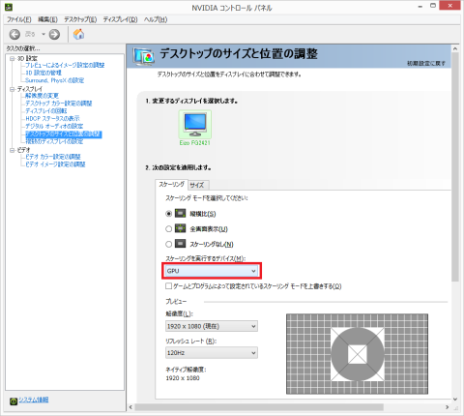Click the no scaling (スケーリングなし) icon
464x416 pixels.
(x=181, y=244)
